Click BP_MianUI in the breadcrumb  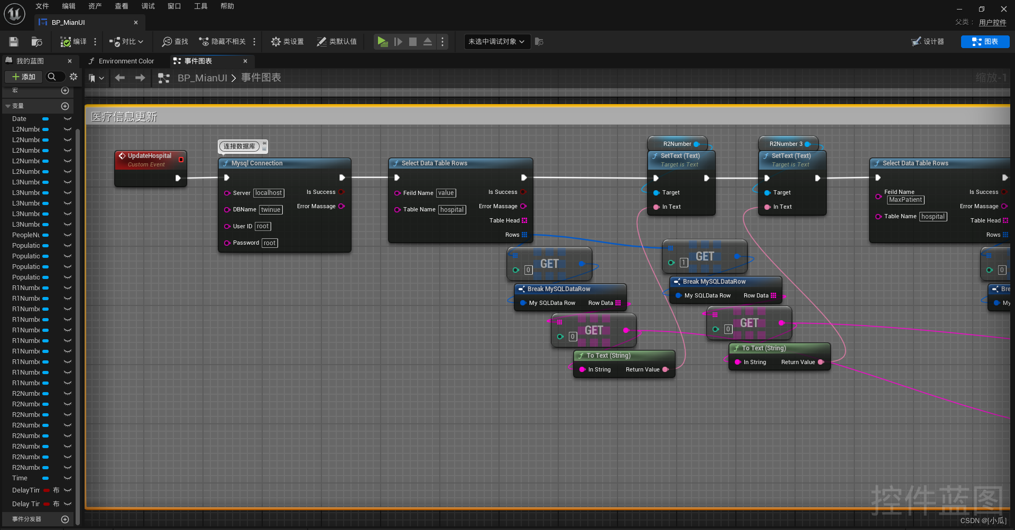coord(202,78)
